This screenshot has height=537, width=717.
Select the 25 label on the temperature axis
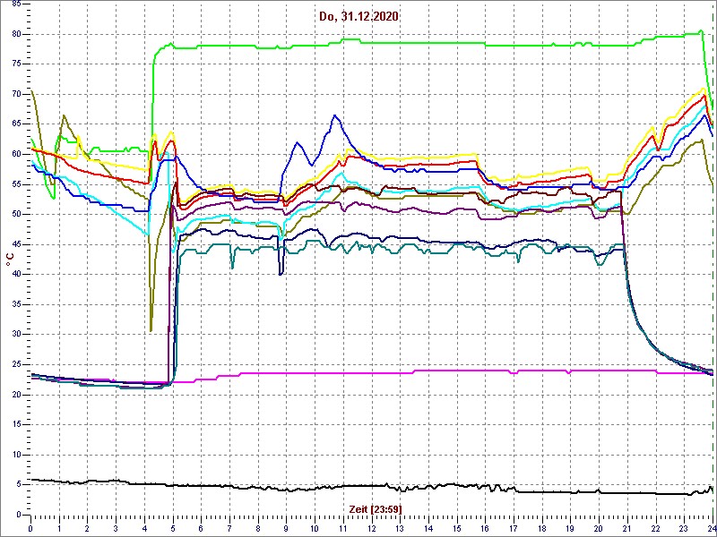click(x=15, y=365)
